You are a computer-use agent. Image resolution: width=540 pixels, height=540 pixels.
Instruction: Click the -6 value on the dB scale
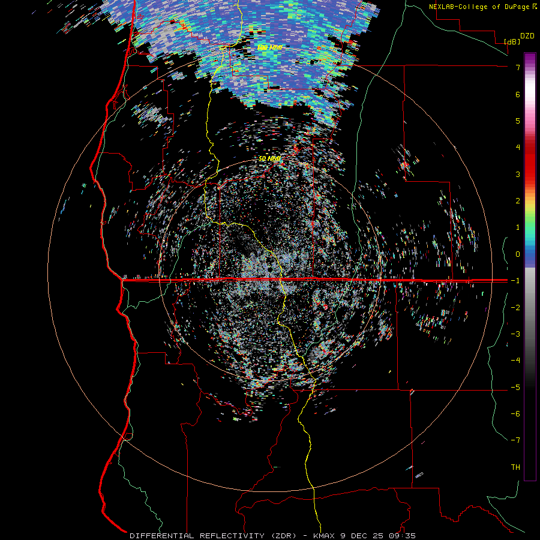[515, 414]
